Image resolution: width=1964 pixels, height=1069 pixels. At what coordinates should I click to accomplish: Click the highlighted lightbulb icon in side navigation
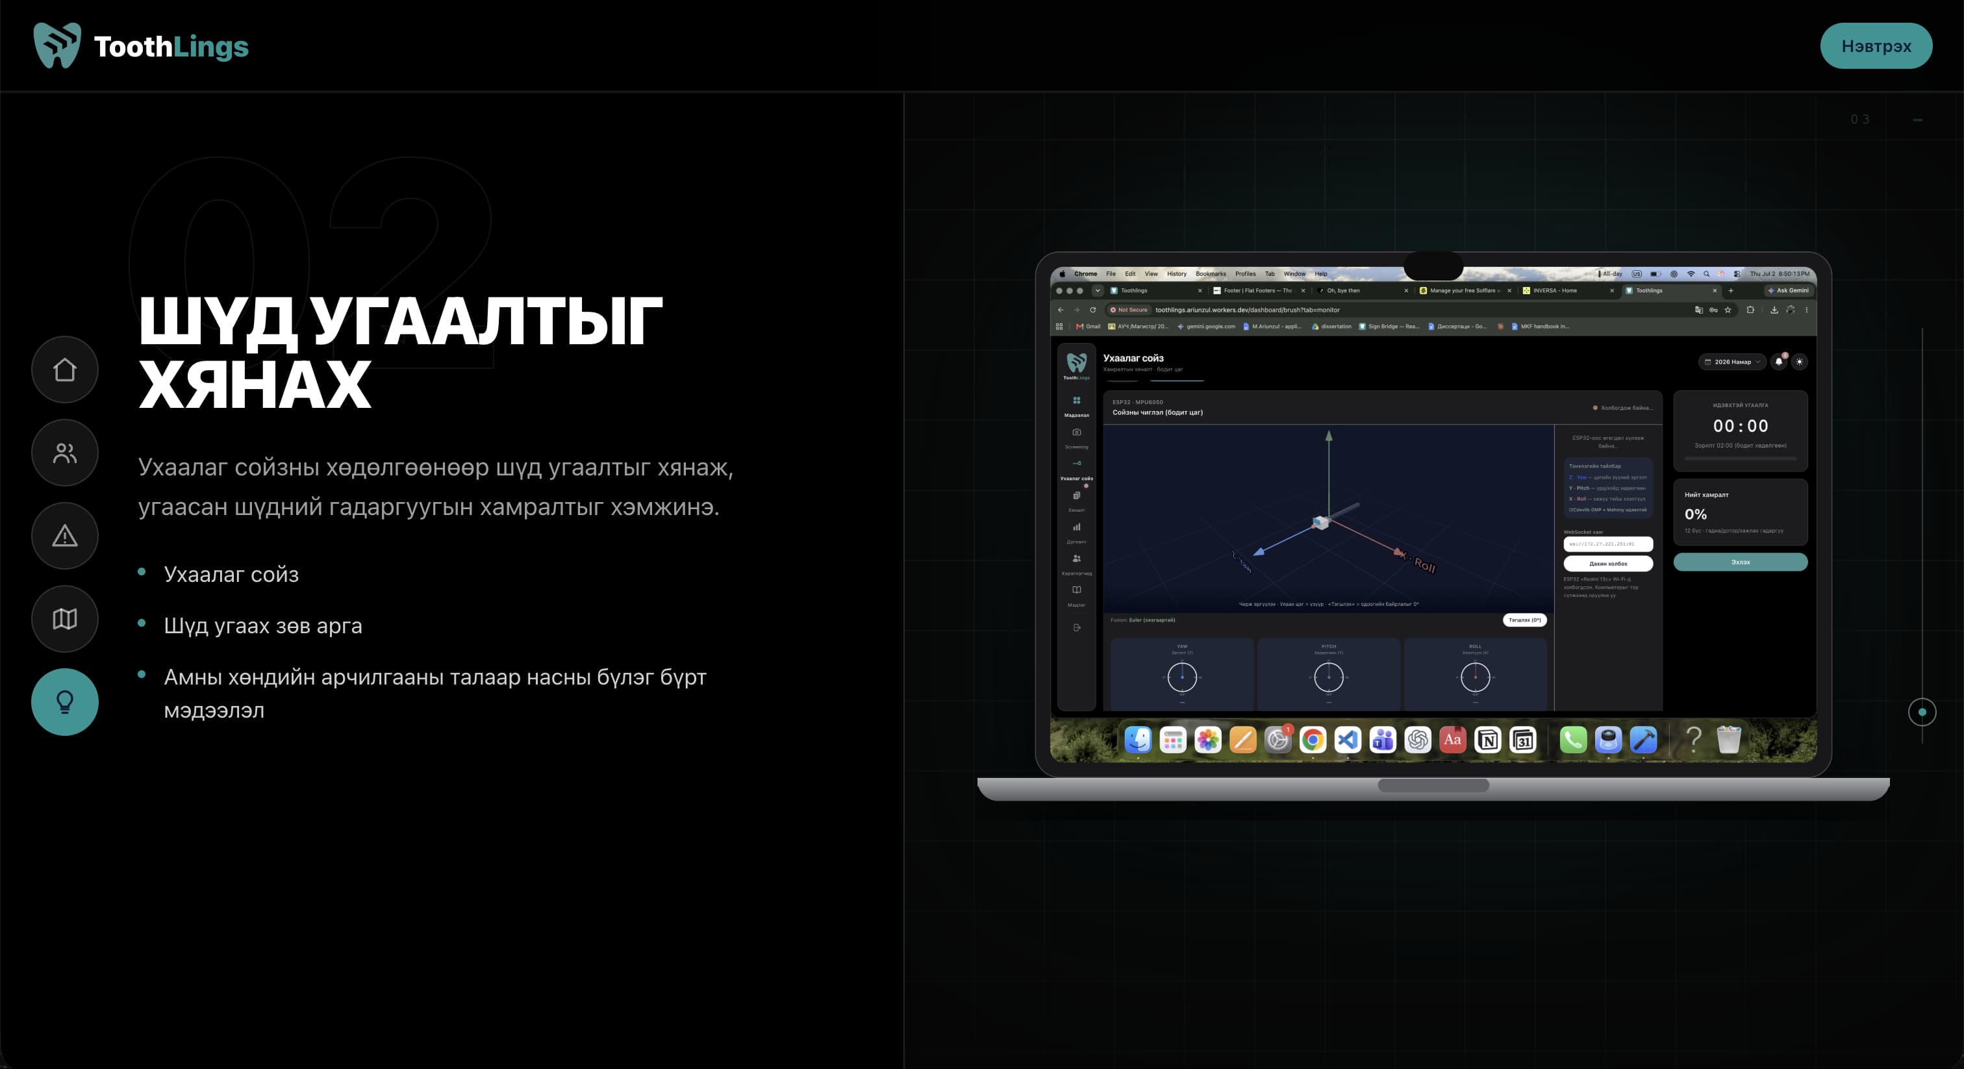point(65,702)
